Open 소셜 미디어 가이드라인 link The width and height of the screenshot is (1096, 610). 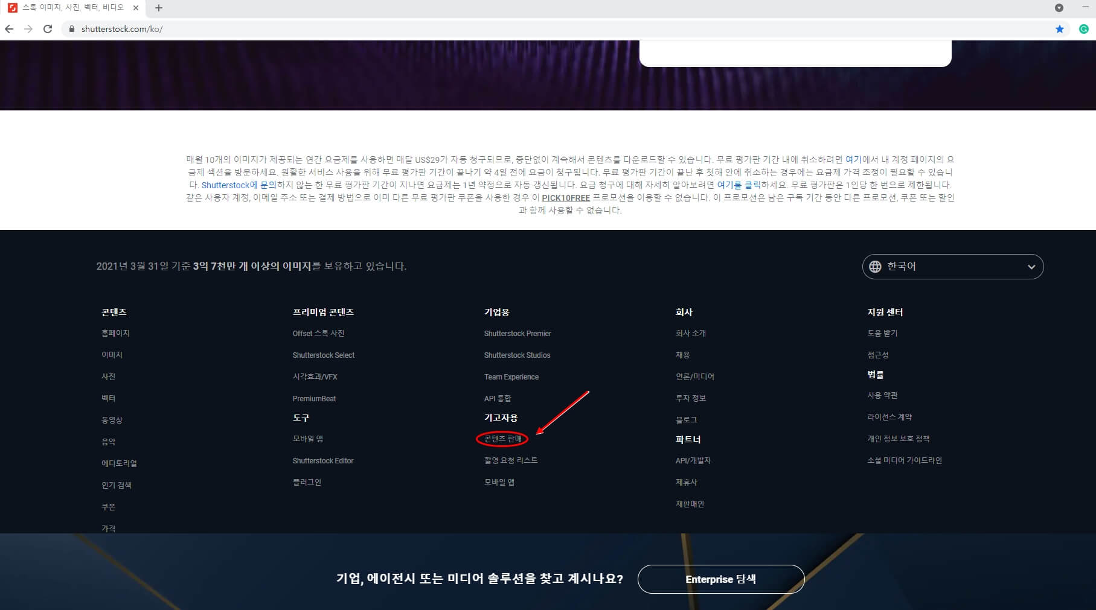click(x=905, y=460)
